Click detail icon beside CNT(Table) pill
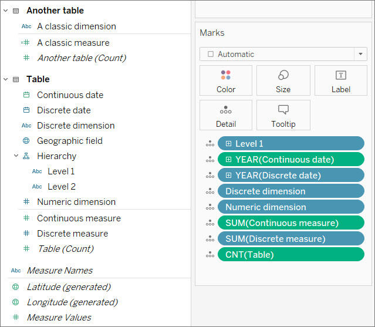The width and height of the screenshot is (375, 327). point(210,255)
